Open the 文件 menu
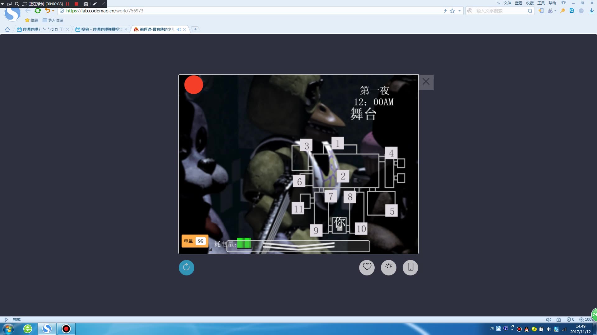Image resolution: width=597 pixels, height=335 pixels. (507, 3)
